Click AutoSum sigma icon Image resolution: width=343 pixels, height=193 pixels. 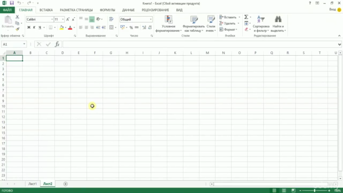pos(246,17)
